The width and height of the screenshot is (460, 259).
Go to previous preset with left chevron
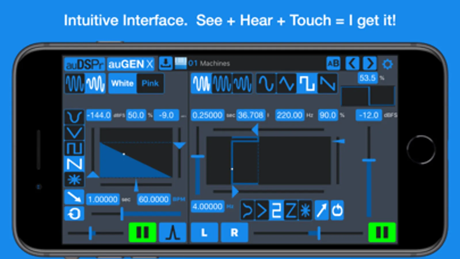click(x=352, y=63)
